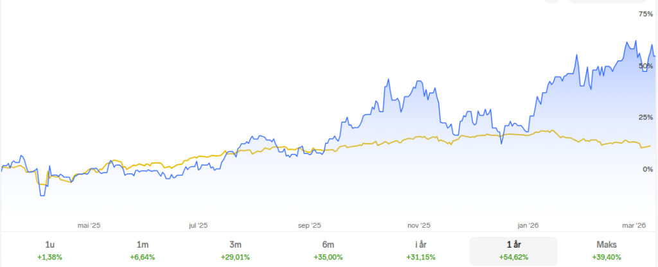Click the nov '25 axis label
The image size is (658, 267).
tap(419, 225)
